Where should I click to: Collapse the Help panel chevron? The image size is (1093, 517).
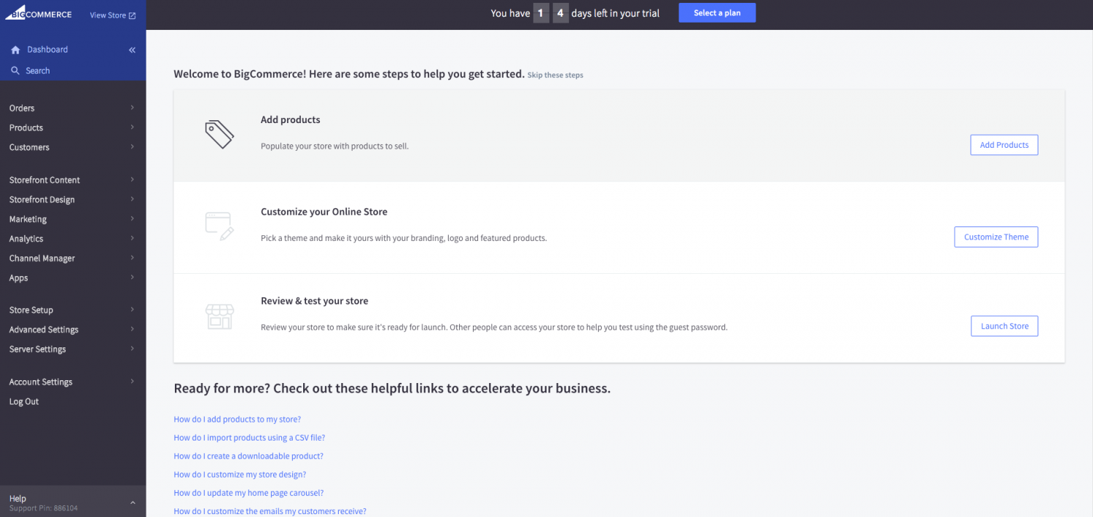pyautogui.click(x=132, y=502)
